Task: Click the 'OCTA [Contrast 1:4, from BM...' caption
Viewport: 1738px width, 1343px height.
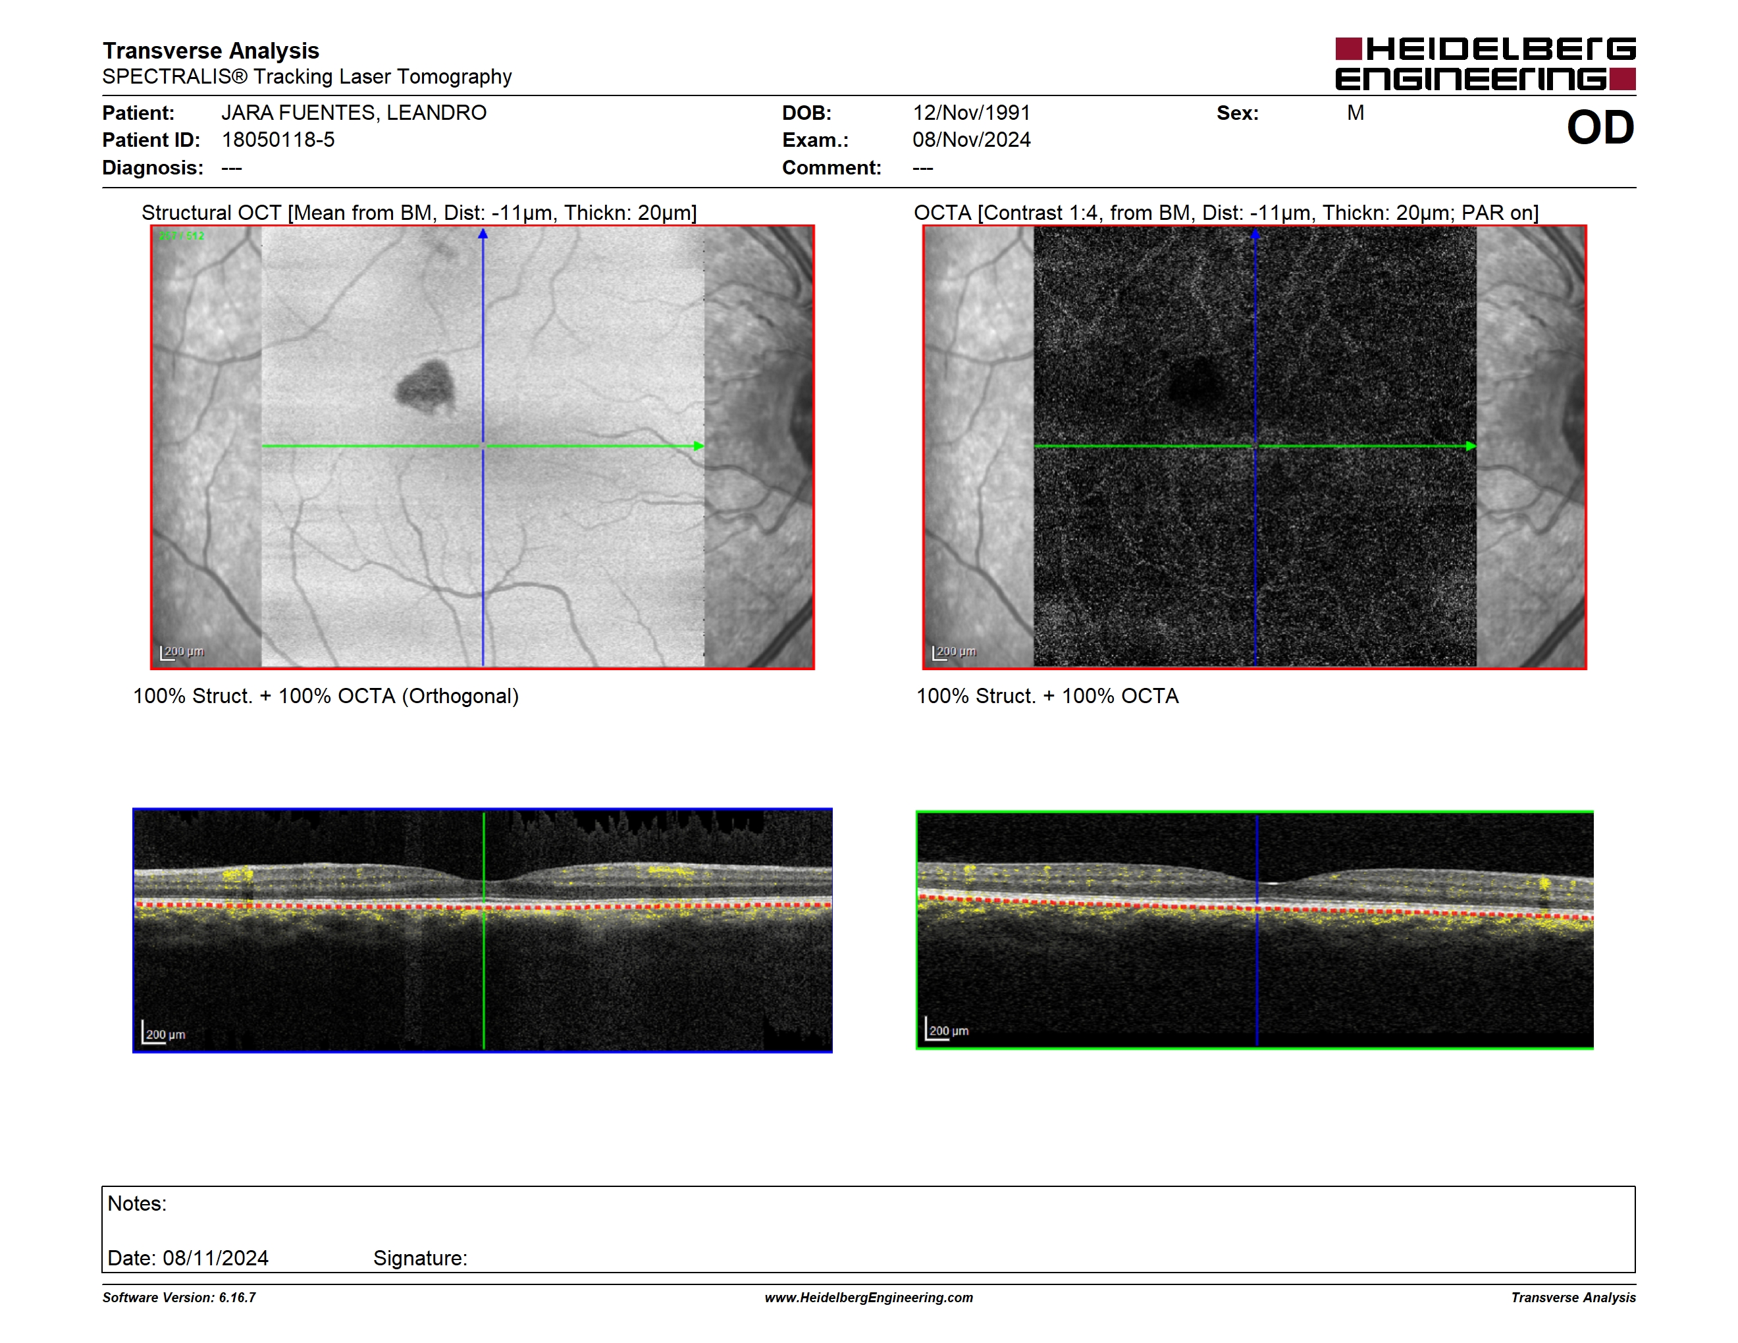Action: point(1226,213)
